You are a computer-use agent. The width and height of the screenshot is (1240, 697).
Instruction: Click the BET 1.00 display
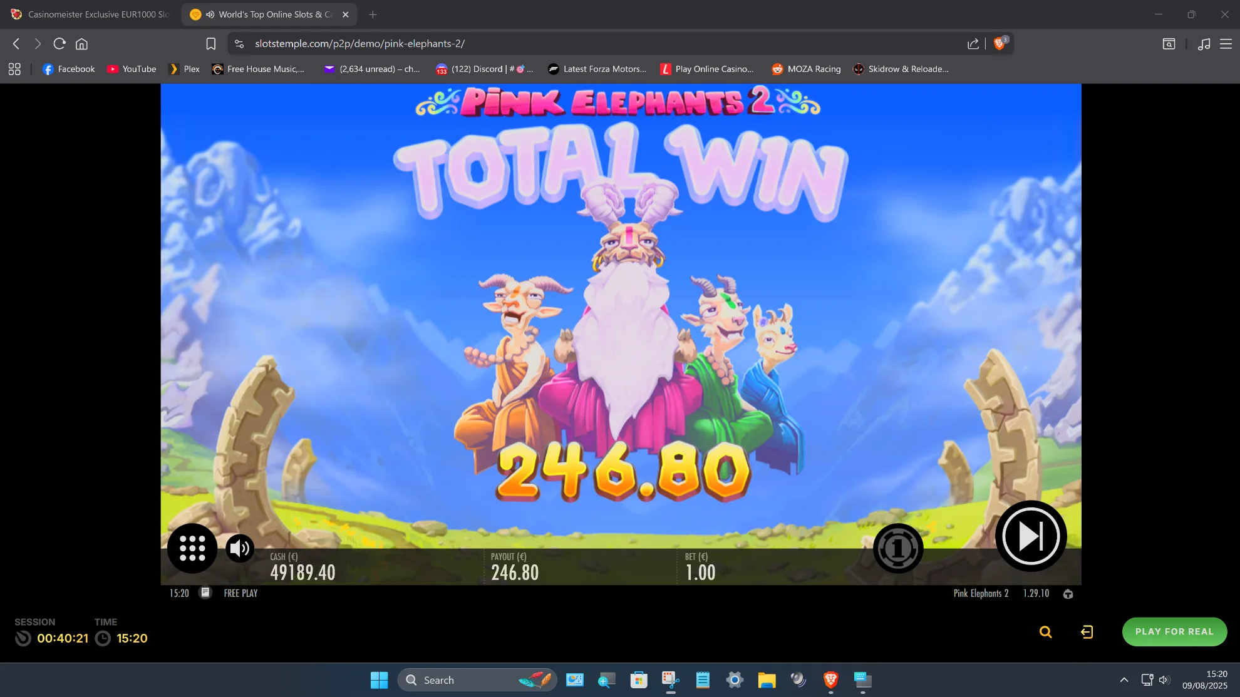click(700, 567)
